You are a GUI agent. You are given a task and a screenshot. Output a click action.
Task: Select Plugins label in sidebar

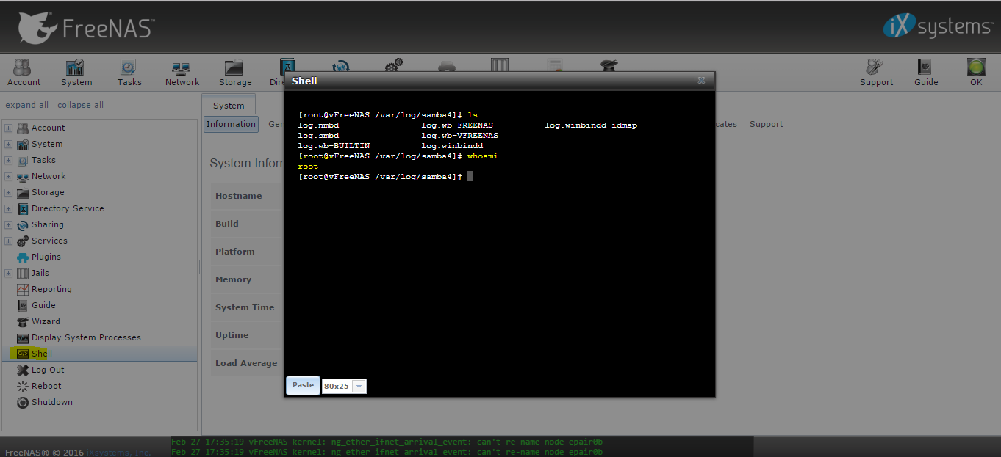[46, 257]
